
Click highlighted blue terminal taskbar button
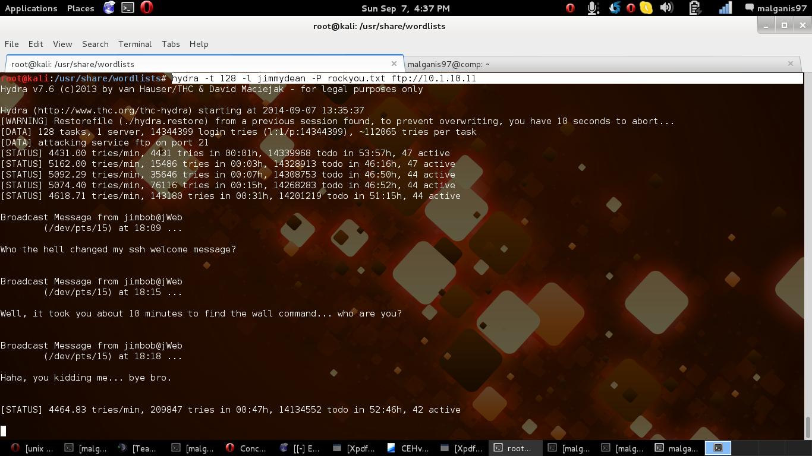(x=718, y=448)
